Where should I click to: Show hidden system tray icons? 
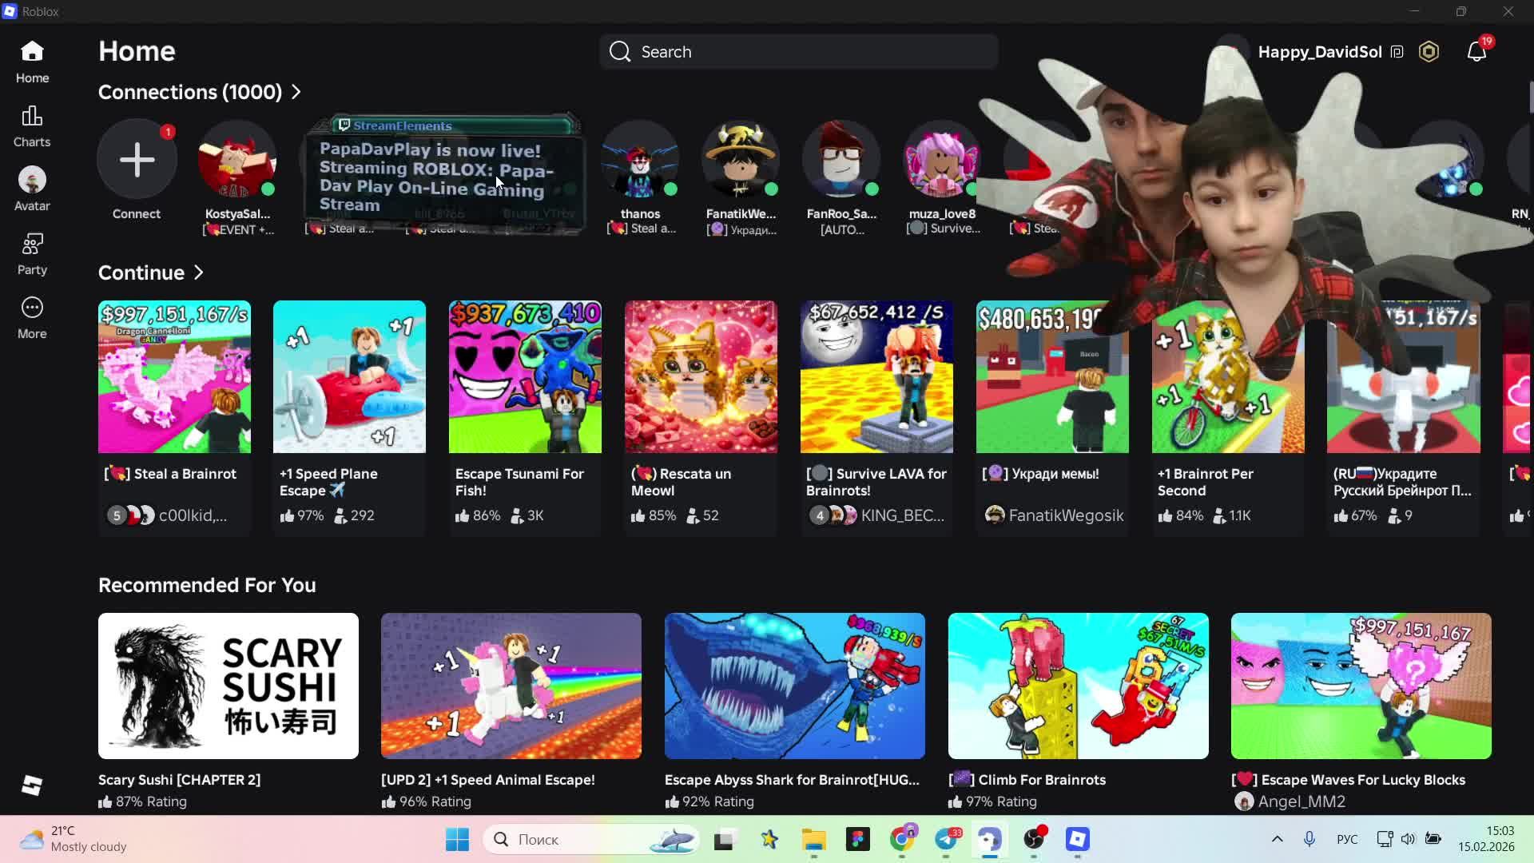[1277, 839]
